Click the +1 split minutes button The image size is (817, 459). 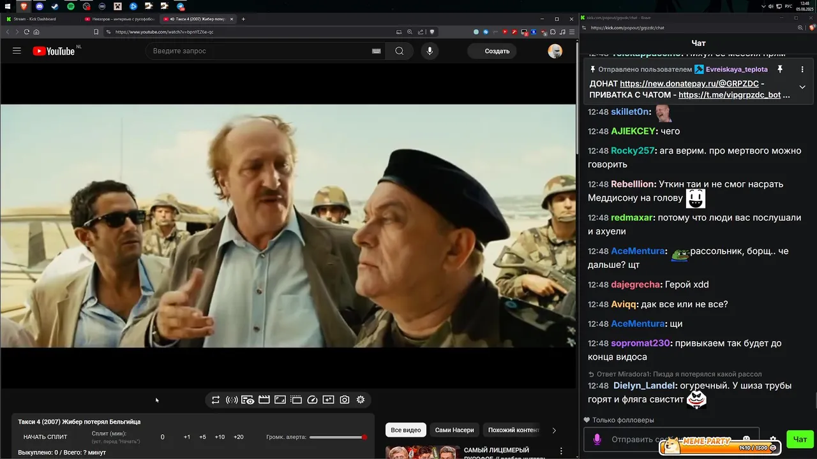[x=187, y=437]
